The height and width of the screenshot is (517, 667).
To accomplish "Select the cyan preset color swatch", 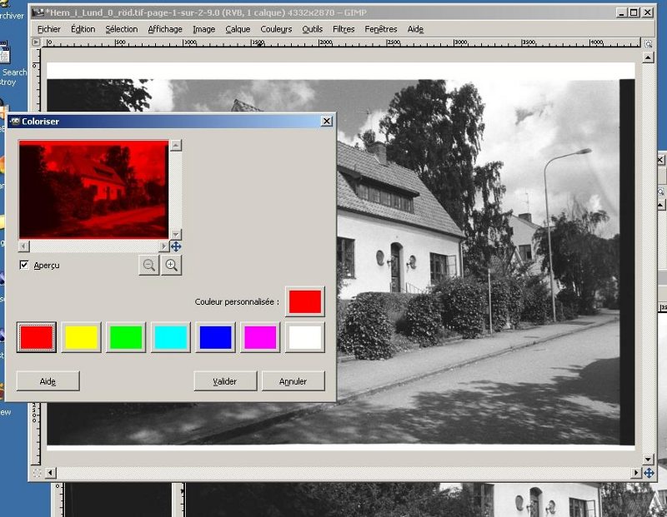I will tap(171, 337).
